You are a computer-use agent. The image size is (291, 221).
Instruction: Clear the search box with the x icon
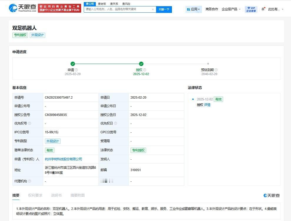click(153, 9)
